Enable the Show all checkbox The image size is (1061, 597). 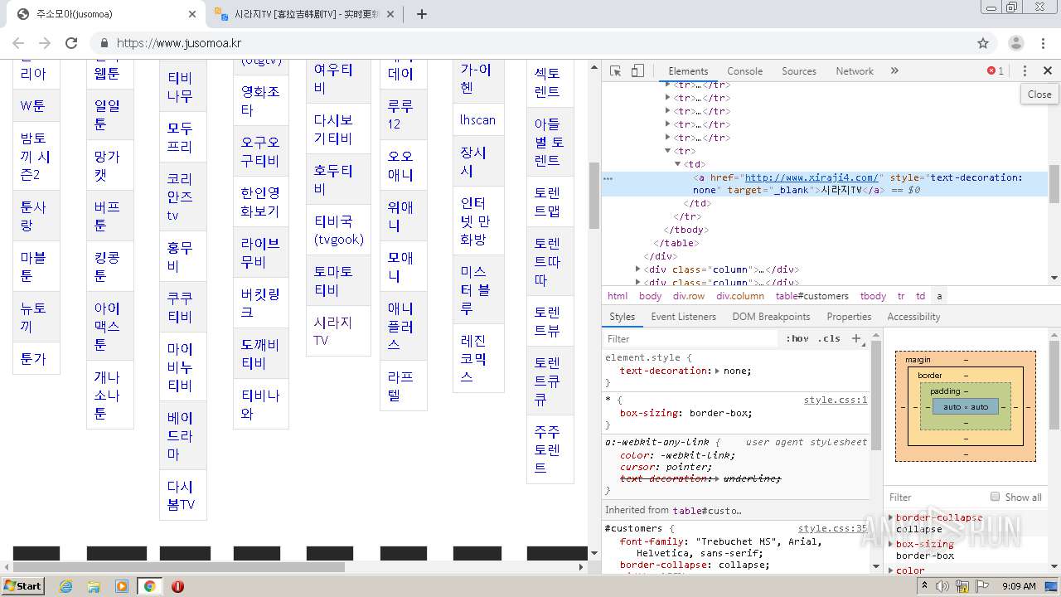click(995, 497)
